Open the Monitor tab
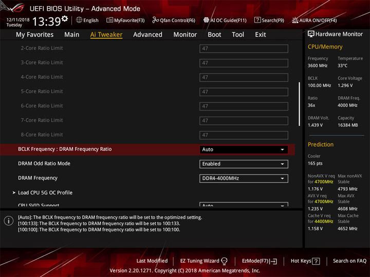This screenshot has height=277, width=370. pyautogui.click(x=185, y=35)
